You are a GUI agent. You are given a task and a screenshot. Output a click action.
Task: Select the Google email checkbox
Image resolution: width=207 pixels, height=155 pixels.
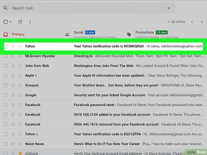[6, 95]
